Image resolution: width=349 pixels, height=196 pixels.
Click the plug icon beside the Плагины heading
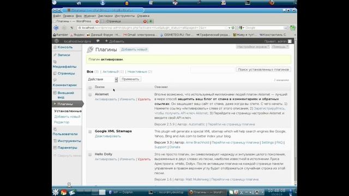click(x=90, y=50)
